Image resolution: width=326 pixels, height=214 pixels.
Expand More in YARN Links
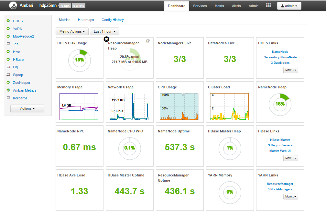point(290,197)
